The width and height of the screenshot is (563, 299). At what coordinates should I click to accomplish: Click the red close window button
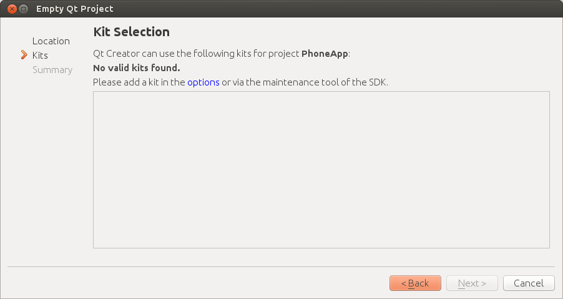coord(11,9)
